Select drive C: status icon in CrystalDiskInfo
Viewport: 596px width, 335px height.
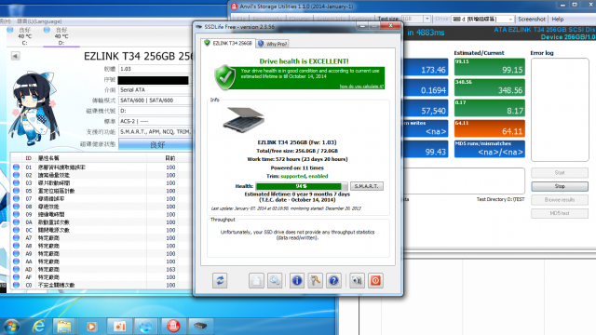(x=10, y=30)
